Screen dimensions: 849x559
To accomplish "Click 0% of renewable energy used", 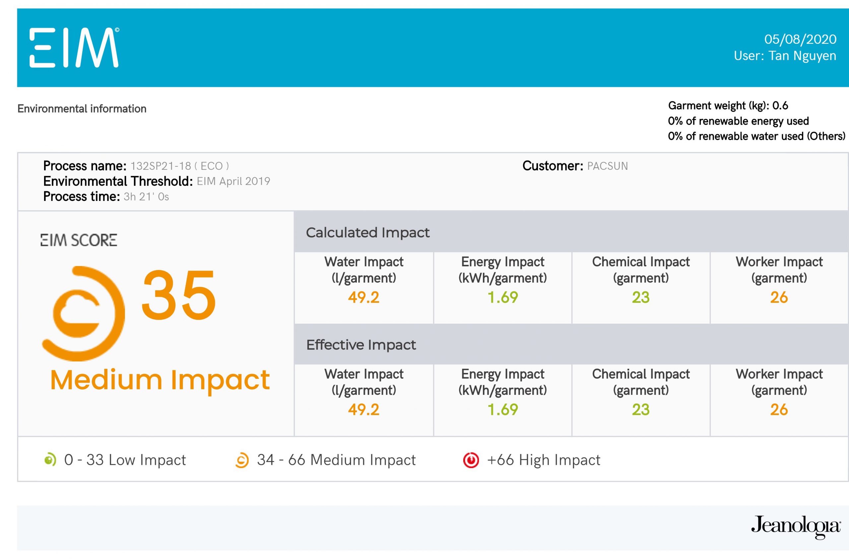I will 738,121.
